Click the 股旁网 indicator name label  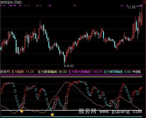tap(5, 72)
